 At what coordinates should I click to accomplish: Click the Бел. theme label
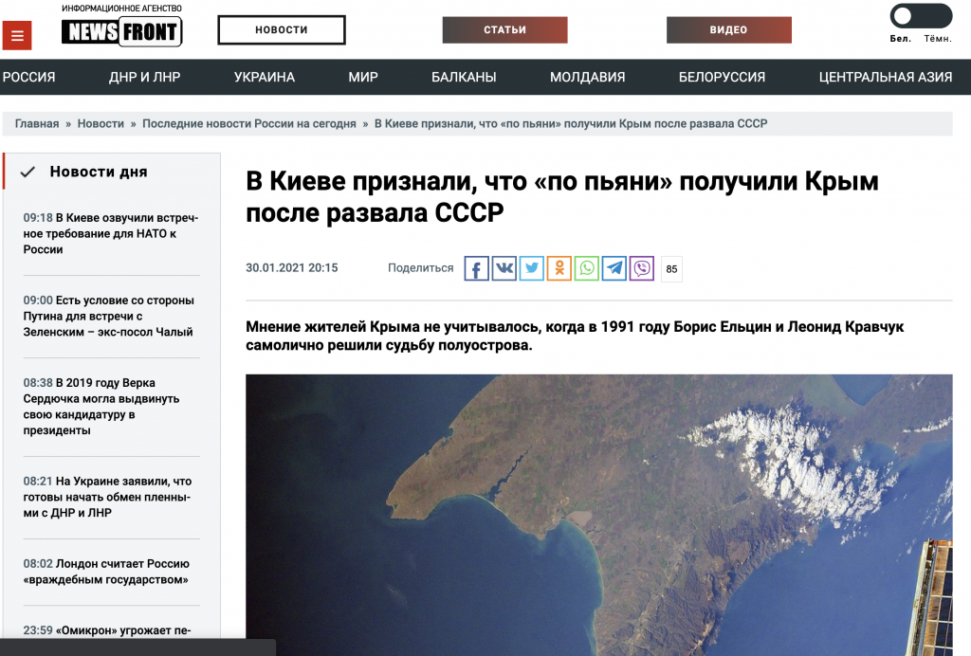tap(901, 38)
